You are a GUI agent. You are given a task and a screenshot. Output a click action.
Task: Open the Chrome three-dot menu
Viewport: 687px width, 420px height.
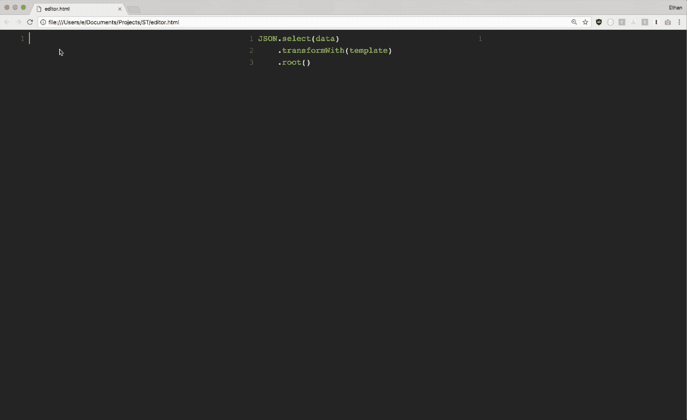[x=679, y=22]
